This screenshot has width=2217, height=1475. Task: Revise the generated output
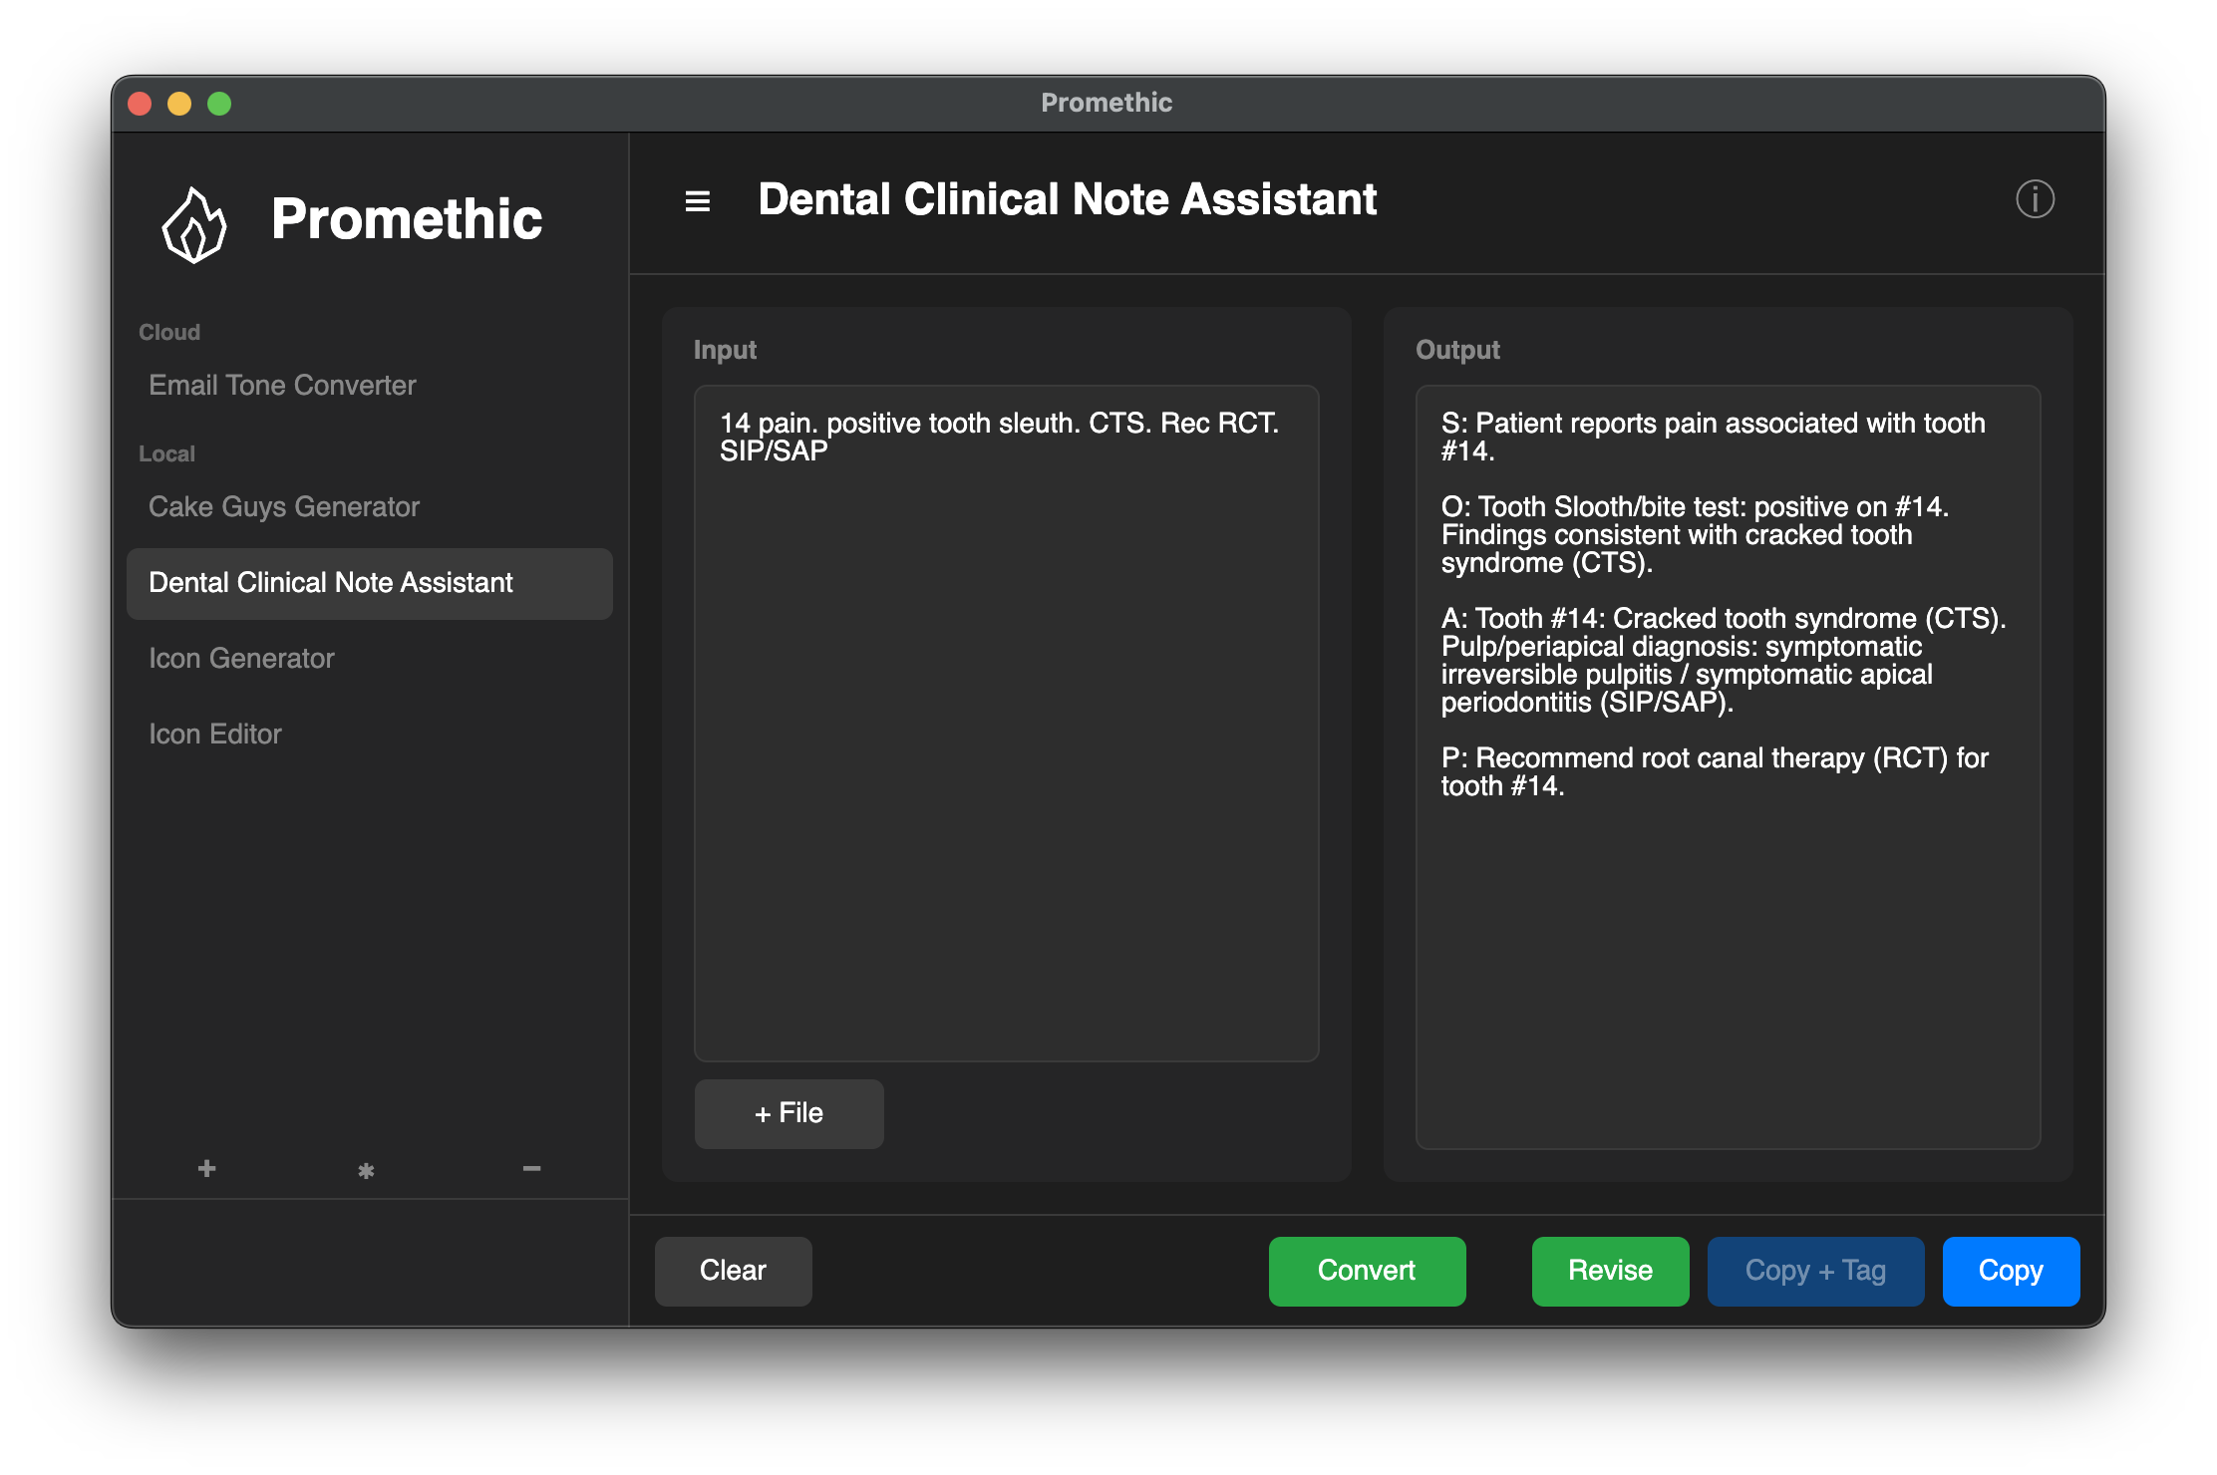(1609, 1271)
